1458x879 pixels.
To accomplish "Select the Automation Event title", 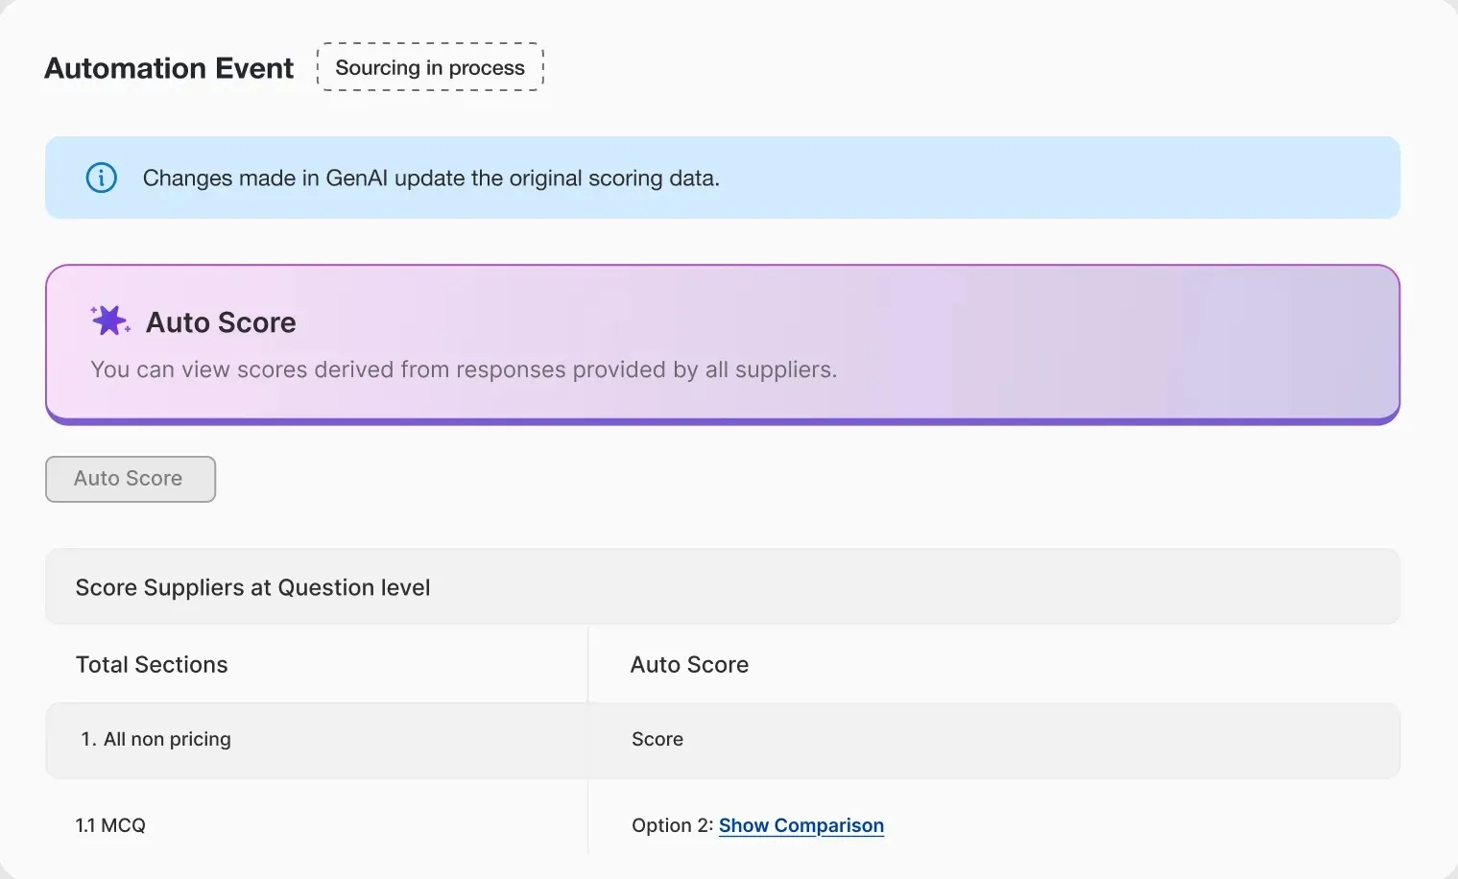I will coord(169,68).
